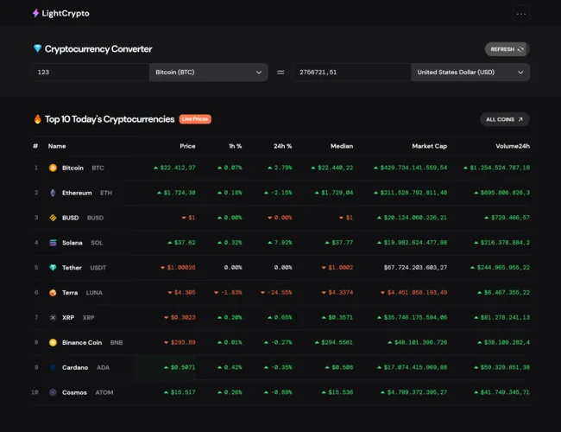Click the # rank column header
Image resolution: width=561 pixels, height=432 pixels.
(x=35, y=146)
